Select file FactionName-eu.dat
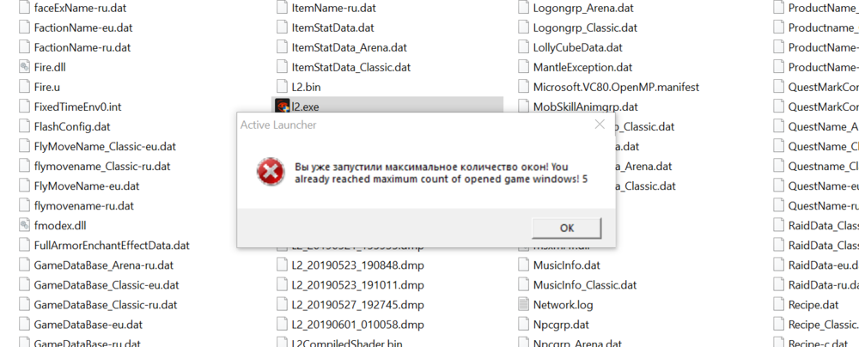The image size is (859, 347). [x=82, y=27]
